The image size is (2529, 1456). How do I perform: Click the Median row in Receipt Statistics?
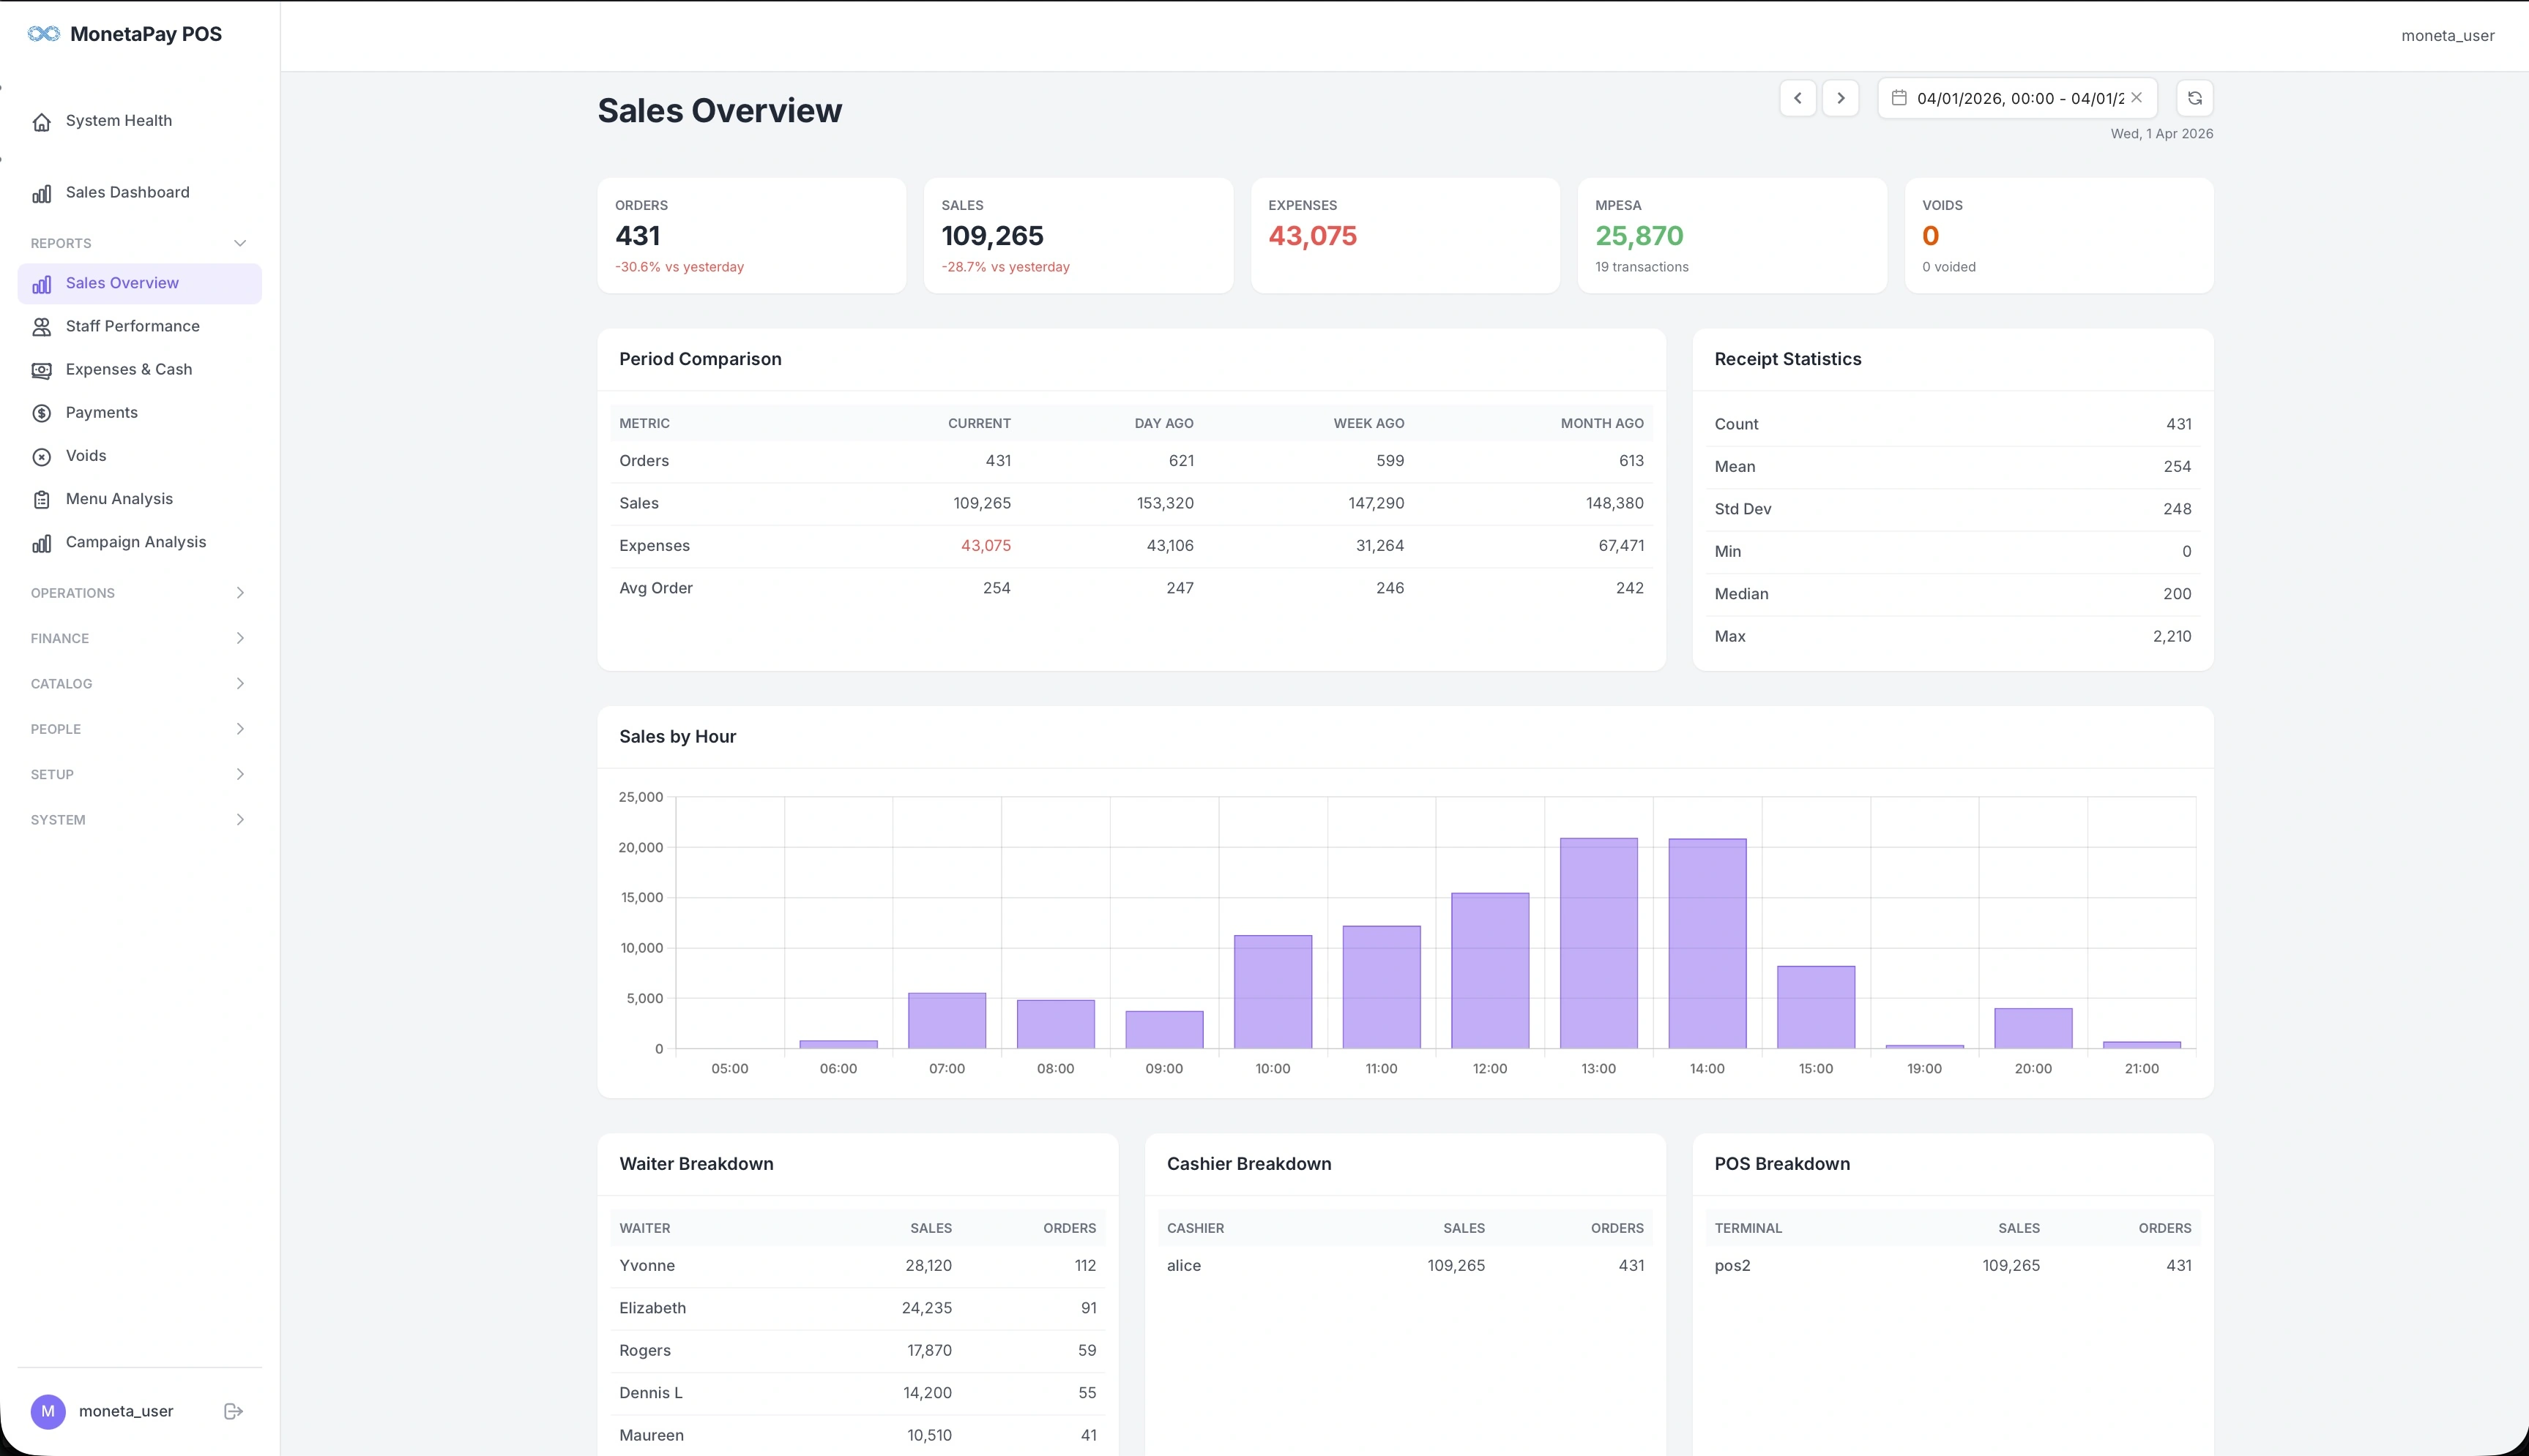[x=1953, y=594]
